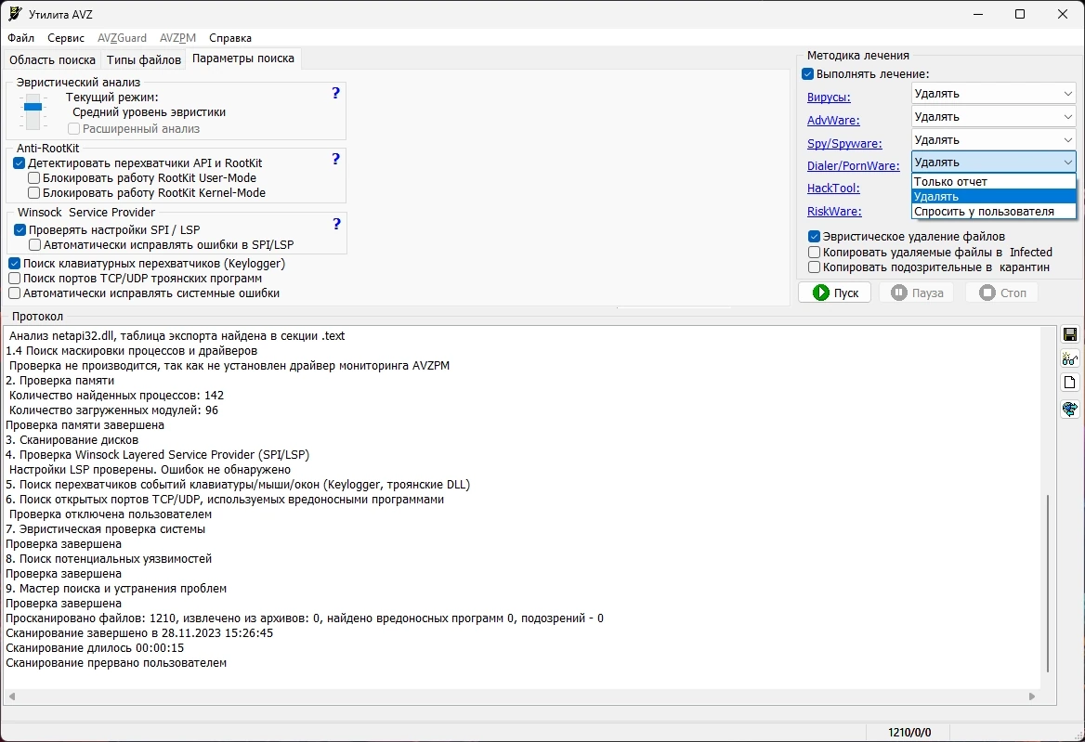Save the protocol with the floppy disk icon
The height and width of the screenshot is (742, 1085).
click(1070, 334)
